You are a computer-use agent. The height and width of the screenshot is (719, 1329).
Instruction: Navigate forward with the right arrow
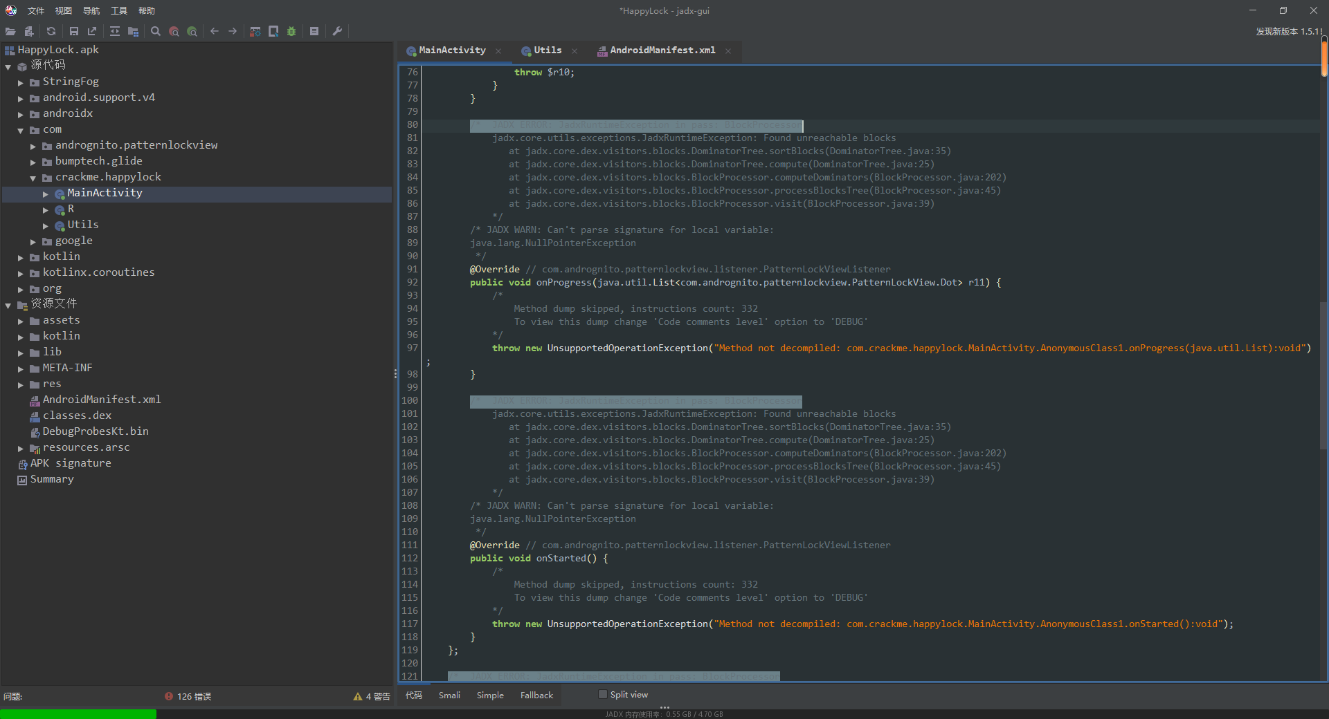pos(233,31)
